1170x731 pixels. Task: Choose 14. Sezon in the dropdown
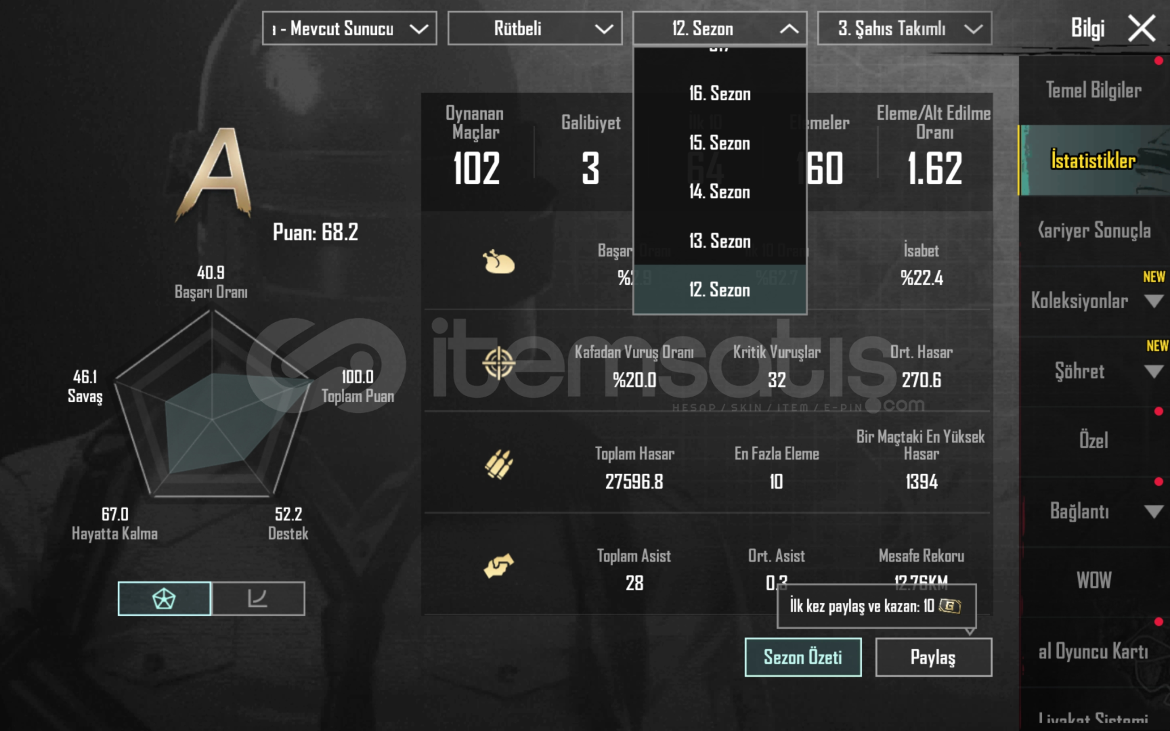720,192
